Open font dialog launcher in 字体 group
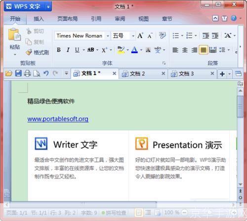This screenshot has width=247, height=221. click(x=164, y=63)
